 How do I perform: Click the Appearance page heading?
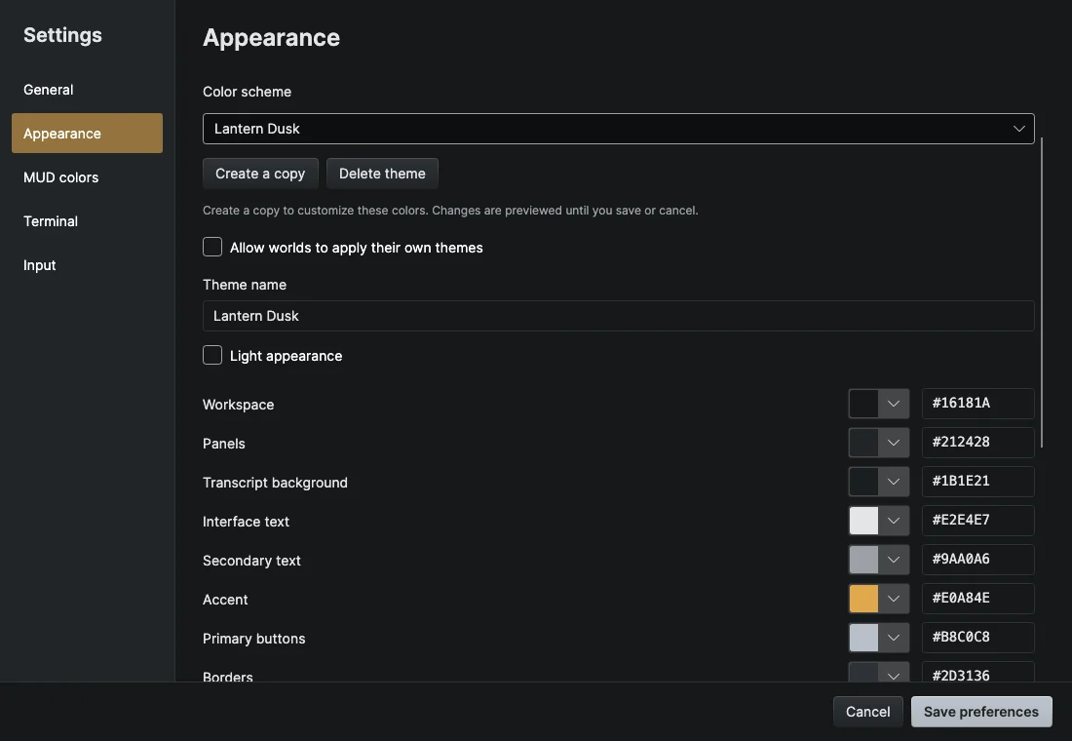[272, 38]
